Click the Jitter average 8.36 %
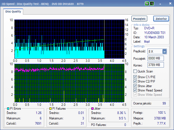The width and height of the screenshot is (174, 130). [122, 113]
